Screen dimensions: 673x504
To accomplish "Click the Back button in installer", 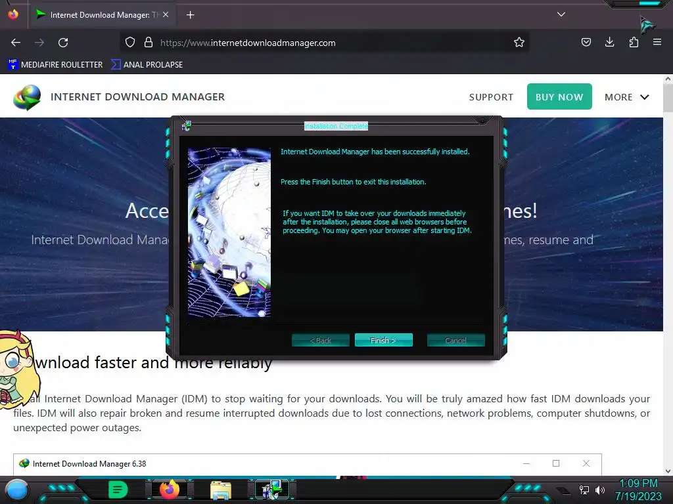I will (x=320, y=341).
